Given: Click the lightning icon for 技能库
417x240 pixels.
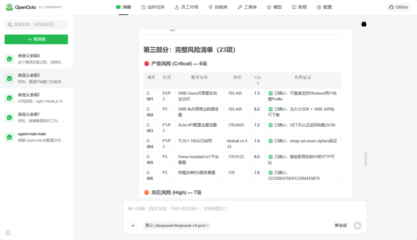Looking at the screenshot, I should (210, 7).
